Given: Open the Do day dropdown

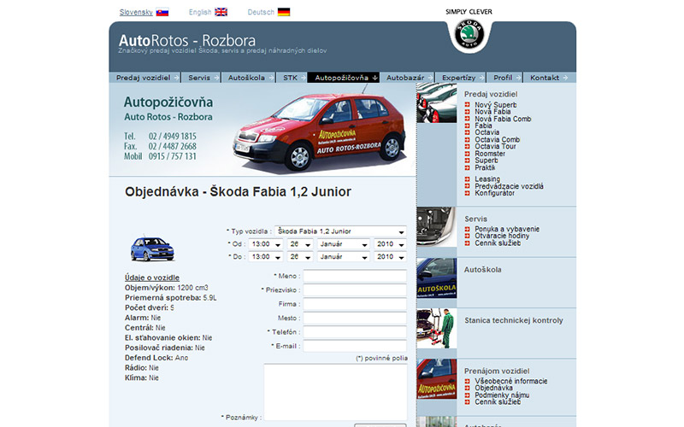Looking at the screenshot, I should [x=300, y=257].
